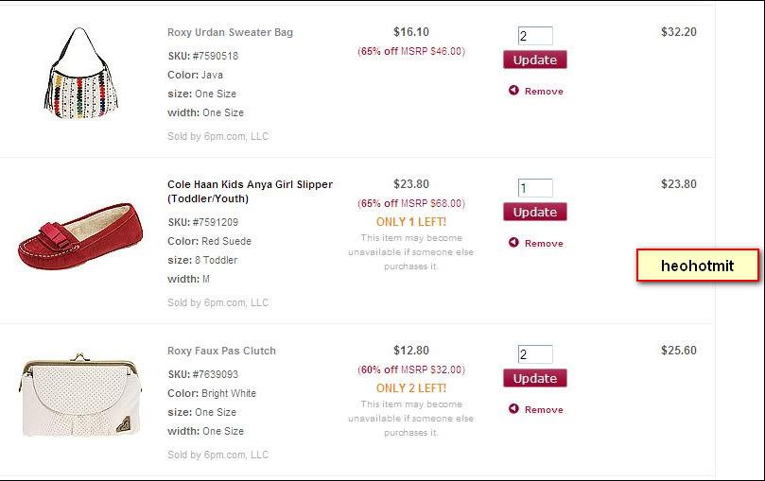Click remove arrow icon for Roxy Faux Pas Clutch
The height and width of the screenshot is (481, 765).
click(513, 409)
